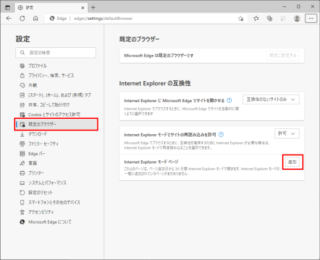The height and width of the screenshot is (260, 320).
Task: Open the home page icon
Action: (x=36, y=19)
